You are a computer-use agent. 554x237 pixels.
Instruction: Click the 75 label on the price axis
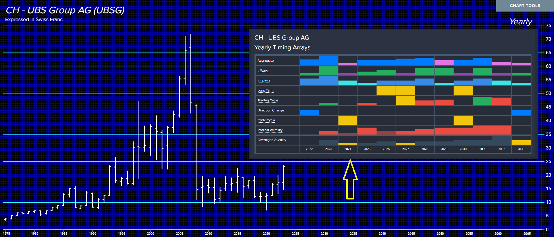548,25
